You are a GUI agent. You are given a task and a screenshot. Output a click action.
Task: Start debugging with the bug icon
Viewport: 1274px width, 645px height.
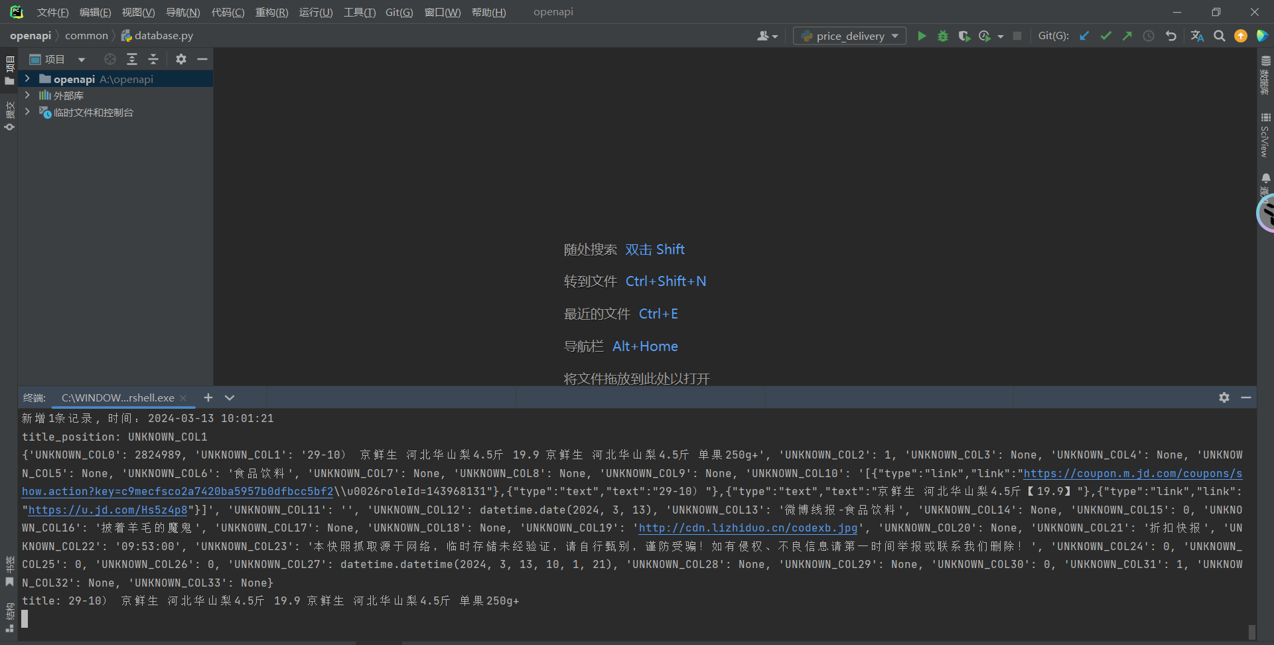click(943, 36)
